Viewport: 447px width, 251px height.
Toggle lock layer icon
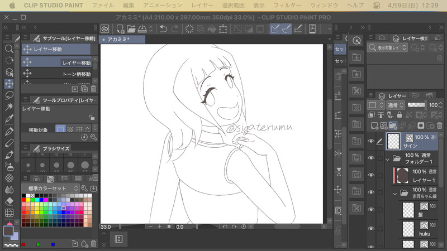[400, 115]
